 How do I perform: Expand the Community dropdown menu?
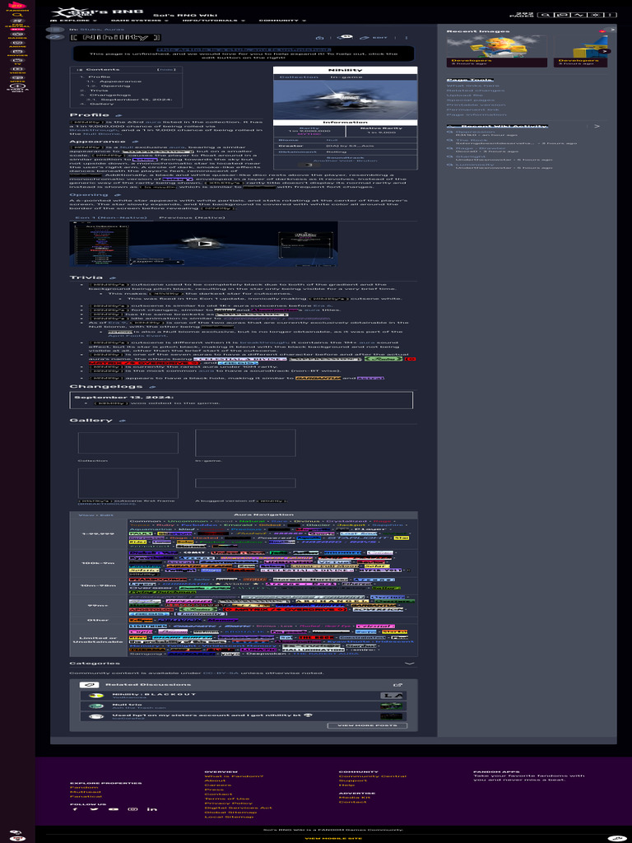pos(282,21)
